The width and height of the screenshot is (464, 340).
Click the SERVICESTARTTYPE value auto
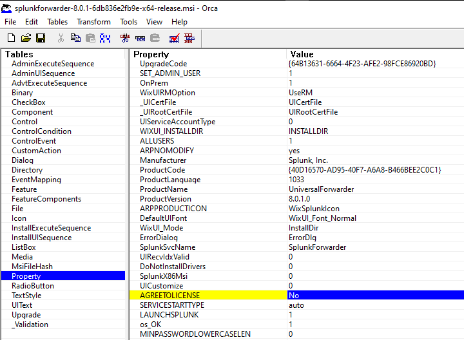tap(296, 305)
